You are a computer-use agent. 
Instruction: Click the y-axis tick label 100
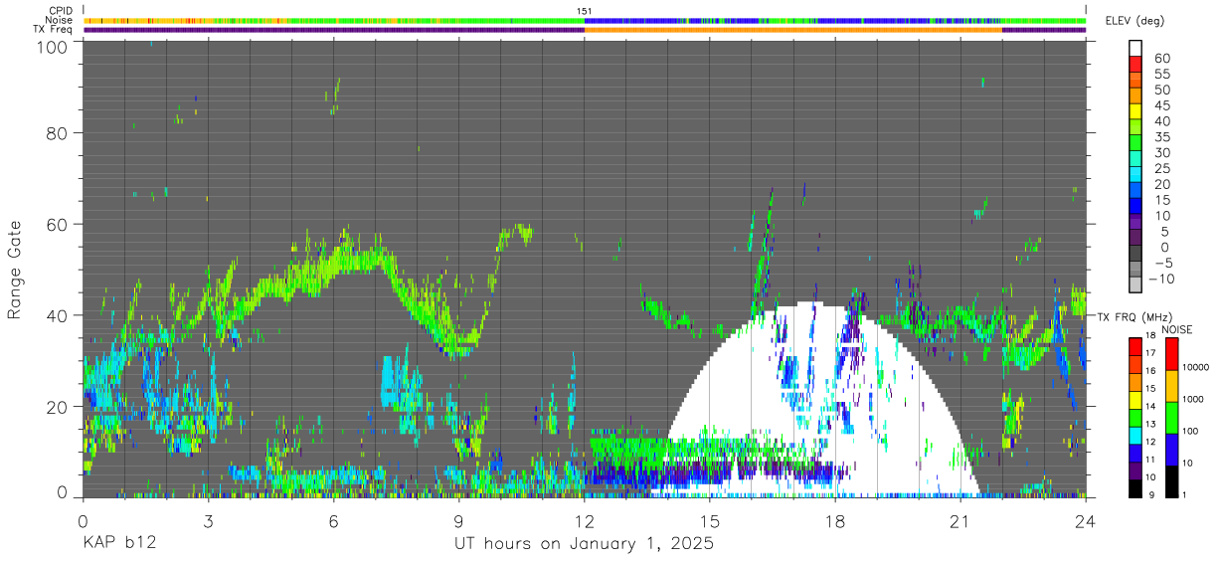tap(54, 47)
